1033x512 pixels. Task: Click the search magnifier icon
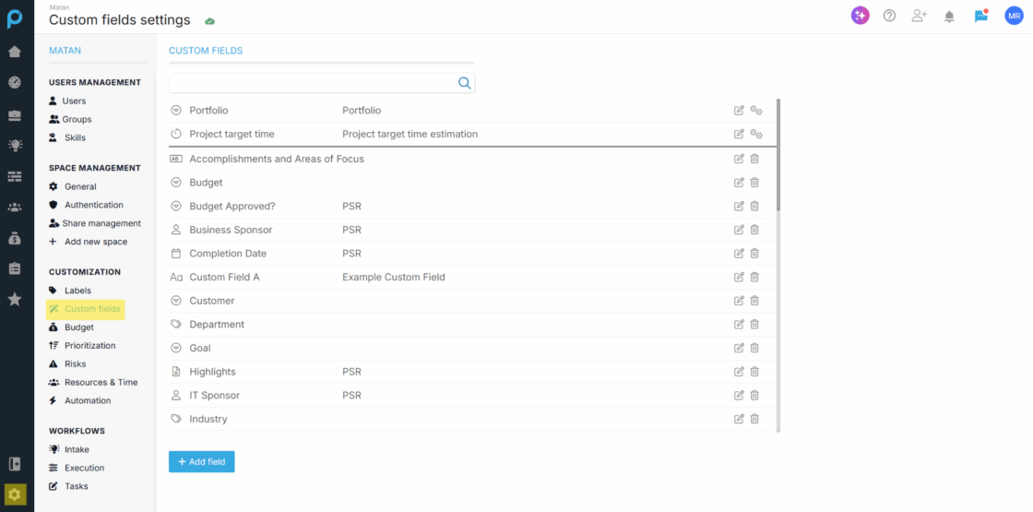[465, 83]
